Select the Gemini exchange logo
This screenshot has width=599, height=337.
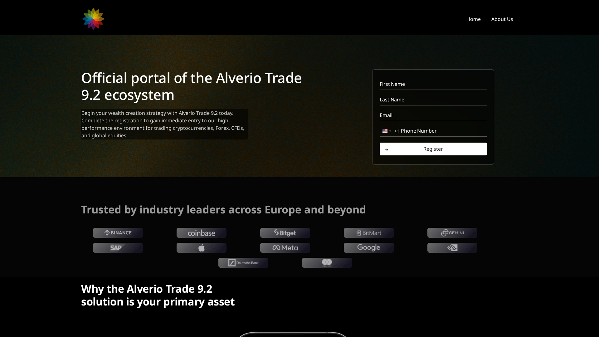pos(452,232)
